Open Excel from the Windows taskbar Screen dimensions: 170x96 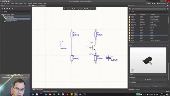click(x=54, y=94)
